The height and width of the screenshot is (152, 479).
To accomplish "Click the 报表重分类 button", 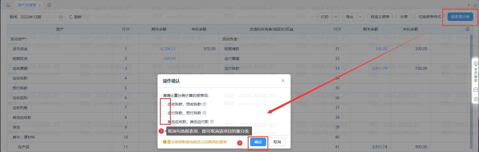I will click(460, 17).
